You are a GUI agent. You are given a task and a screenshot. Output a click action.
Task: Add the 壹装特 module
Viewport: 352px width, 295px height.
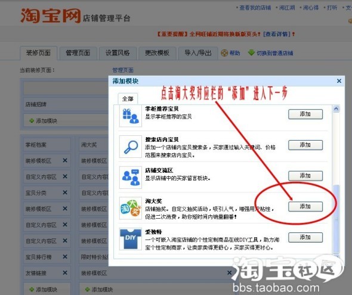(x=305, y=237)
